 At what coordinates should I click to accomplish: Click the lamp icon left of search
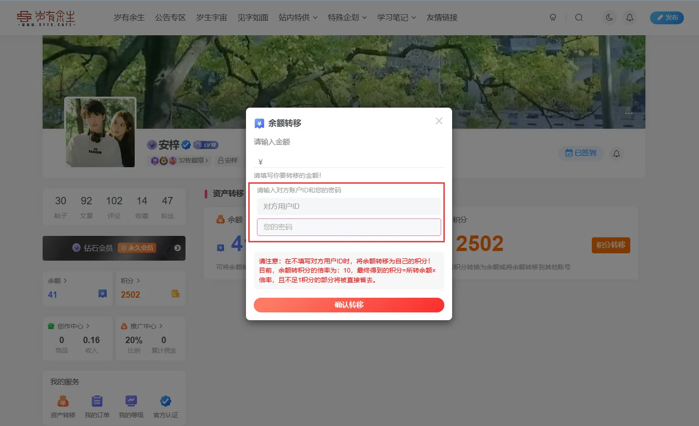coord(553,17)
